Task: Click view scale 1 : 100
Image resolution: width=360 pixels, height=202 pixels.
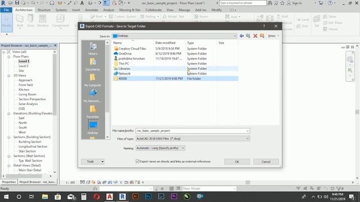Action: (x=70, y=182)
